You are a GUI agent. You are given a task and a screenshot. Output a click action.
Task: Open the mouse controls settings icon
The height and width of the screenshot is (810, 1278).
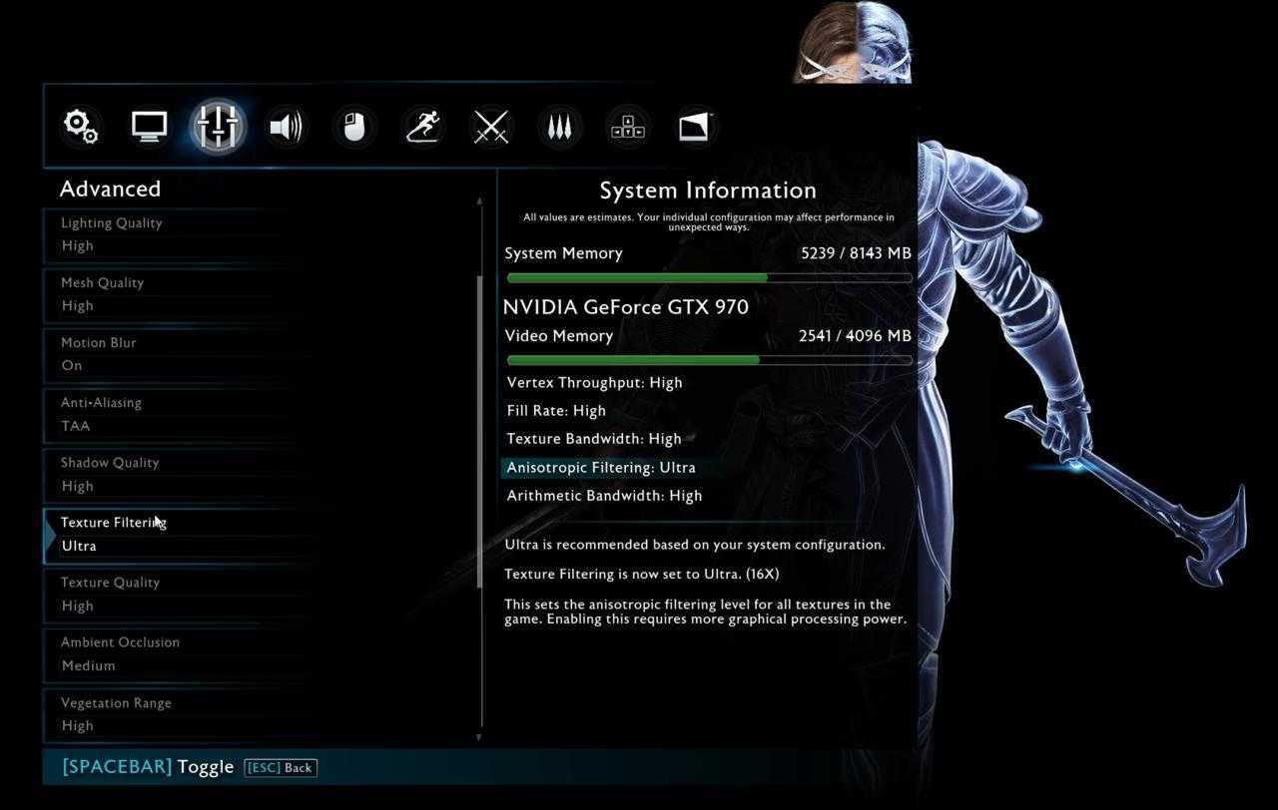click(x=354, y=127)
